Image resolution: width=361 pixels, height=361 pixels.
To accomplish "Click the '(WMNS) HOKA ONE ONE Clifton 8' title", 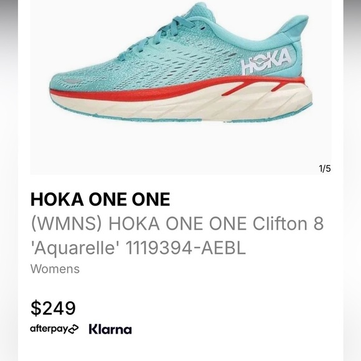I will [x=177, y=223].
